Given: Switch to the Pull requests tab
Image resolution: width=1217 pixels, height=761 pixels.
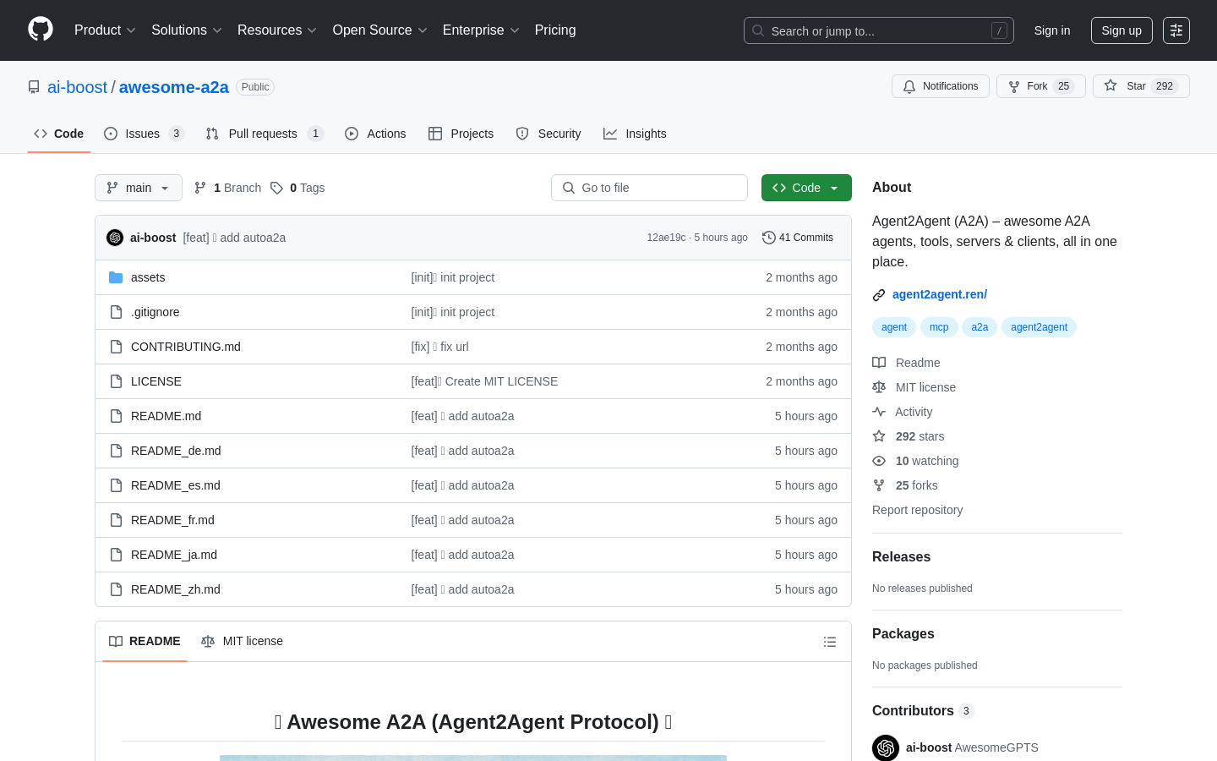Looking at the screenshot, I should click(x=265, y=134).
